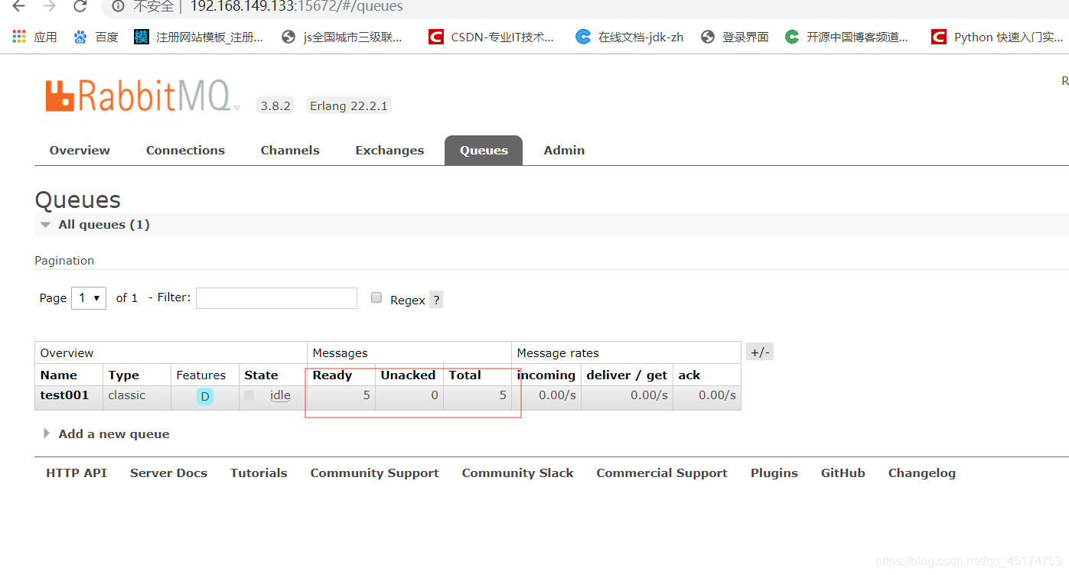Open the 开源中国博客频道 bookmark
The width and height of the screenshot is (1069, 575).
click(x=847, y=37)
